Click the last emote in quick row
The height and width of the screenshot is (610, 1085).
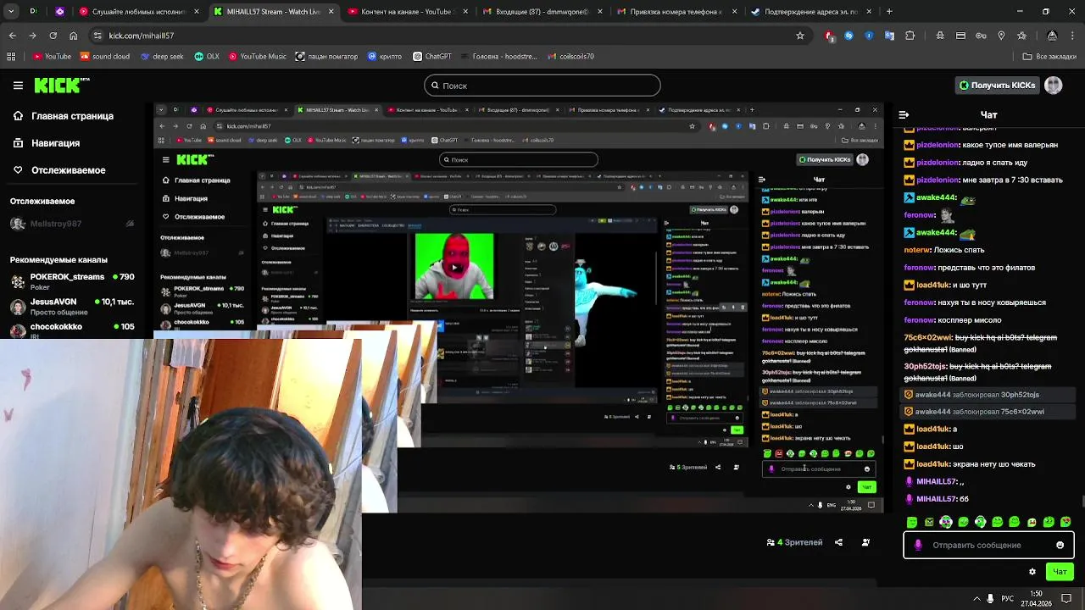click(1066, 522)
